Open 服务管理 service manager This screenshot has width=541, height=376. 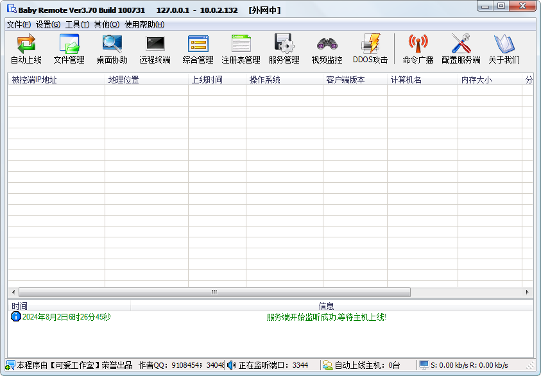click(284, 49)
